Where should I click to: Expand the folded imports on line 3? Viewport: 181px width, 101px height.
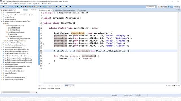coord(43,18)
